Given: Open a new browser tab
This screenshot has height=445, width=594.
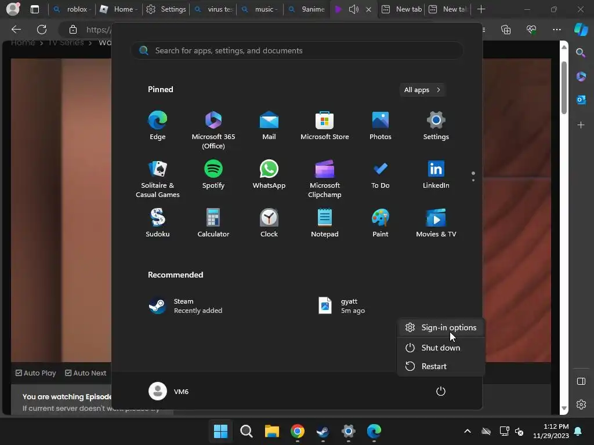Looking at the screenshot, I should point(481,9).
